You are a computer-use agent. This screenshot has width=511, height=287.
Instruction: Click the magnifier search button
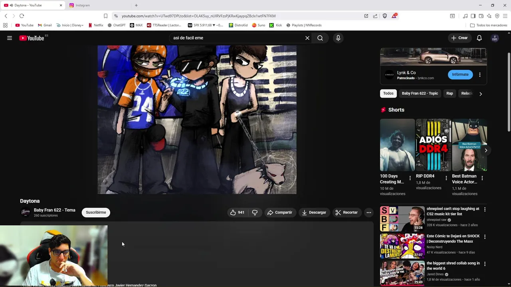(x=320, y=38)
